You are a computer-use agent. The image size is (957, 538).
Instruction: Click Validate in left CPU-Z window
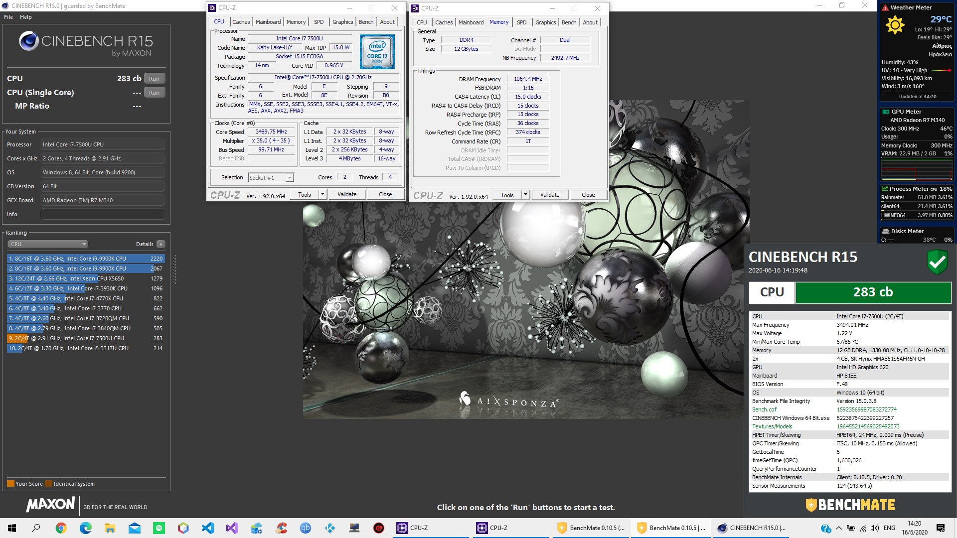tap(347, 194)
